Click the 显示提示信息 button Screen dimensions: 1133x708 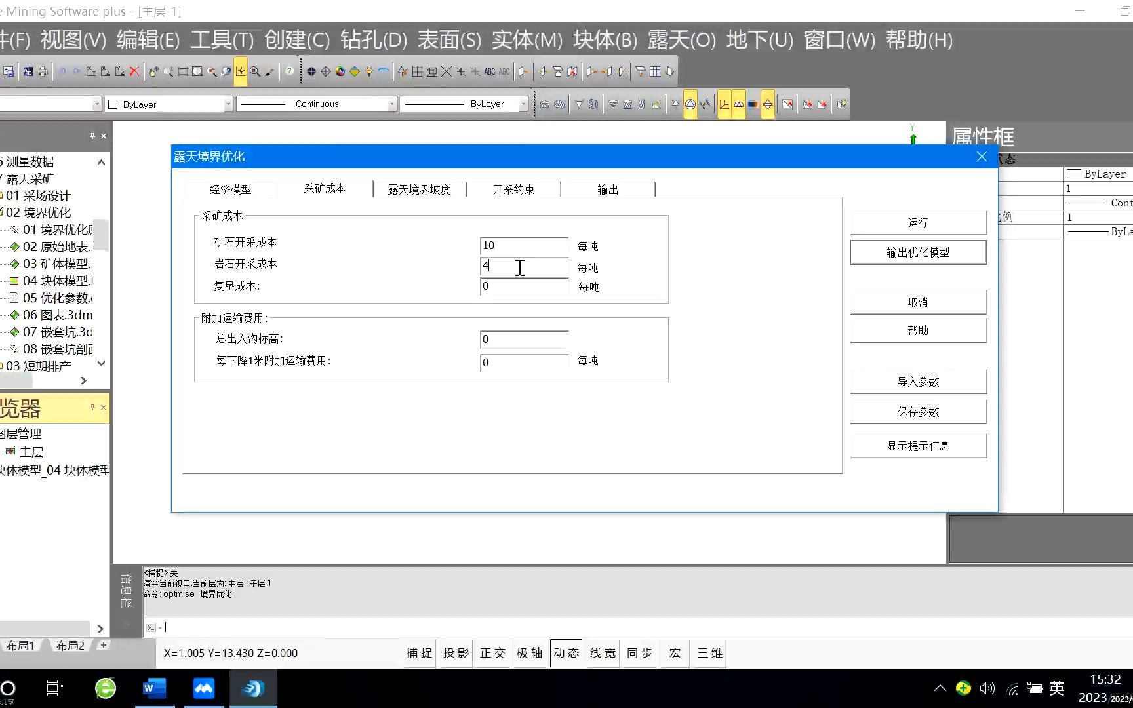918,446
